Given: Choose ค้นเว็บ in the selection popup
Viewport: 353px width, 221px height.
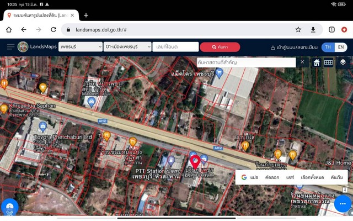Looking at the screenshot, I should point(336,177).
